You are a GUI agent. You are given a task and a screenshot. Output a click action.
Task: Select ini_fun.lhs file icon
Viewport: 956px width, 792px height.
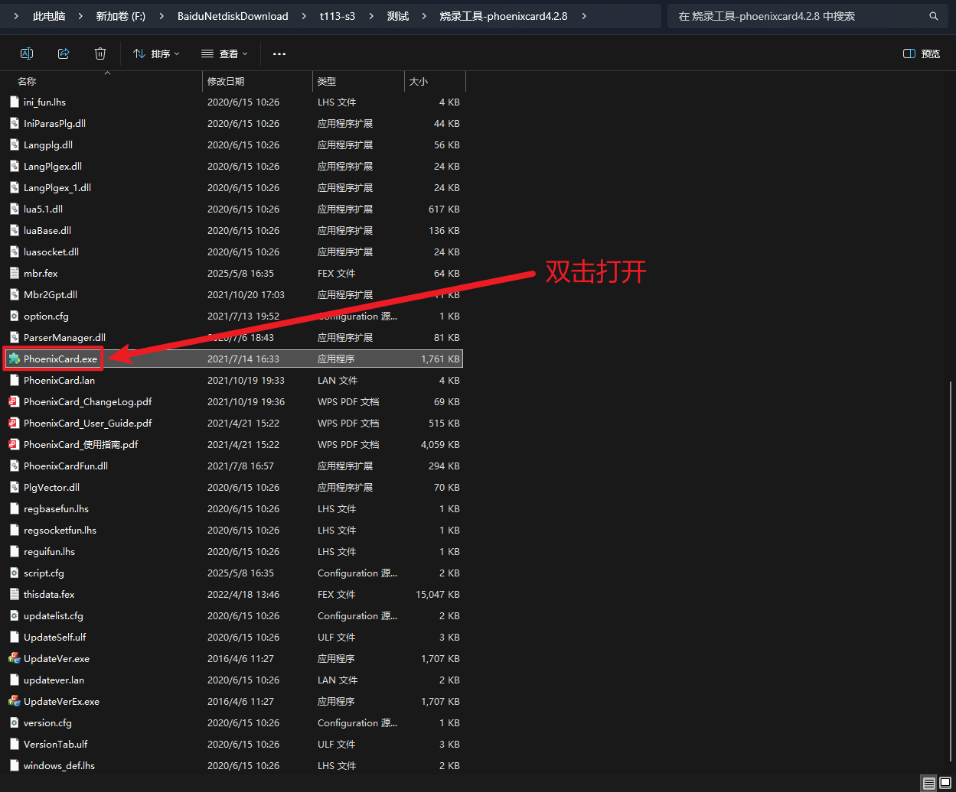tap(14, 102)
